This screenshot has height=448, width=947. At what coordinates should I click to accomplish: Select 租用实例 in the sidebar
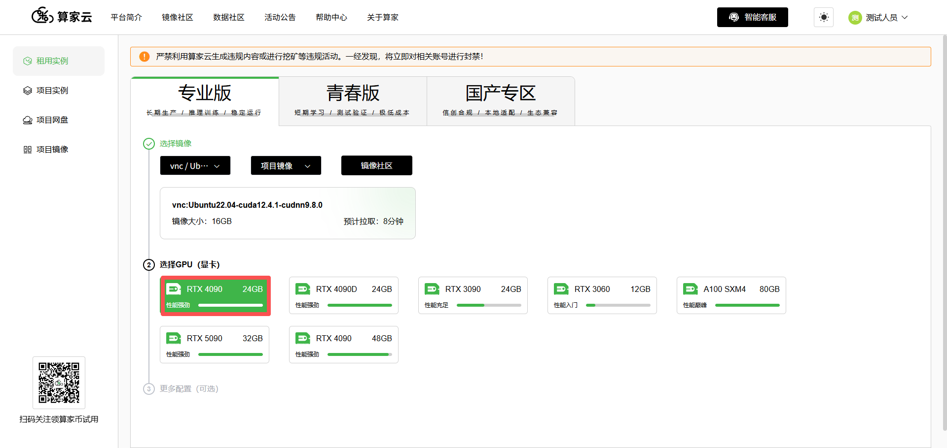[59, 61]
